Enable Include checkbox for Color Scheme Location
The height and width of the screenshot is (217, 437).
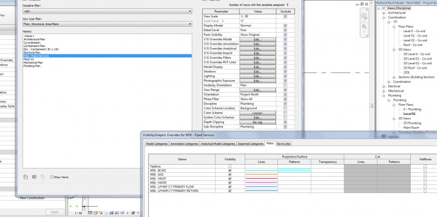(x=285, y=108)
